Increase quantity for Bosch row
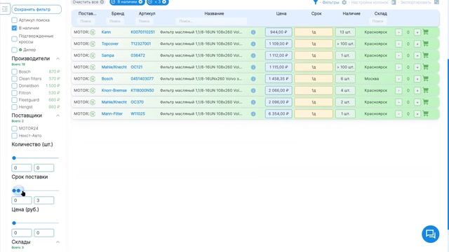Viewport: 449px width, 252px height. click(x=417, y=79)
